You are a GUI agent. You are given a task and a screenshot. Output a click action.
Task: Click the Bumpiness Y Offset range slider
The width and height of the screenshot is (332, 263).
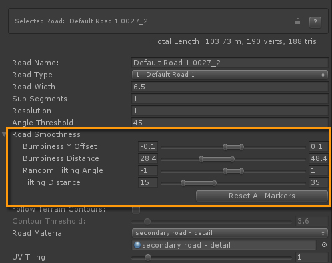pyautogui.click(x=233, y=147)
